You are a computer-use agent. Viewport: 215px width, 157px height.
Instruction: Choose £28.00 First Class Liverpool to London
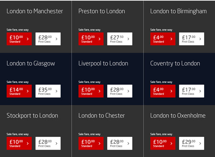(x=120, y=91)
